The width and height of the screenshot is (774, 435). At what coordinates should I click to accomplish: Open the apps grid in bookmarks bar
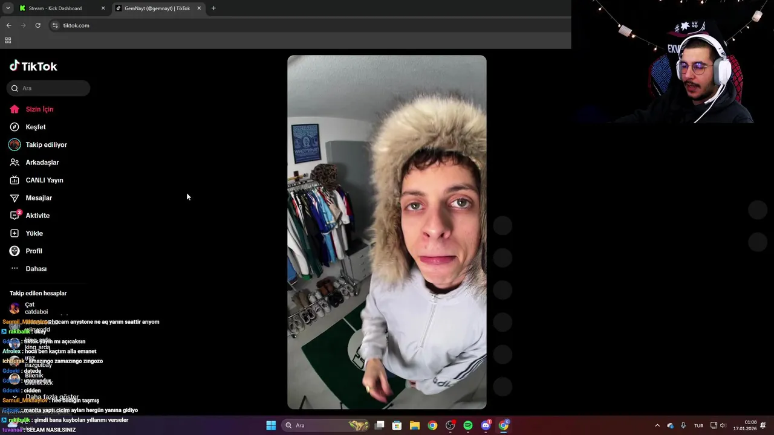point(8,40)
